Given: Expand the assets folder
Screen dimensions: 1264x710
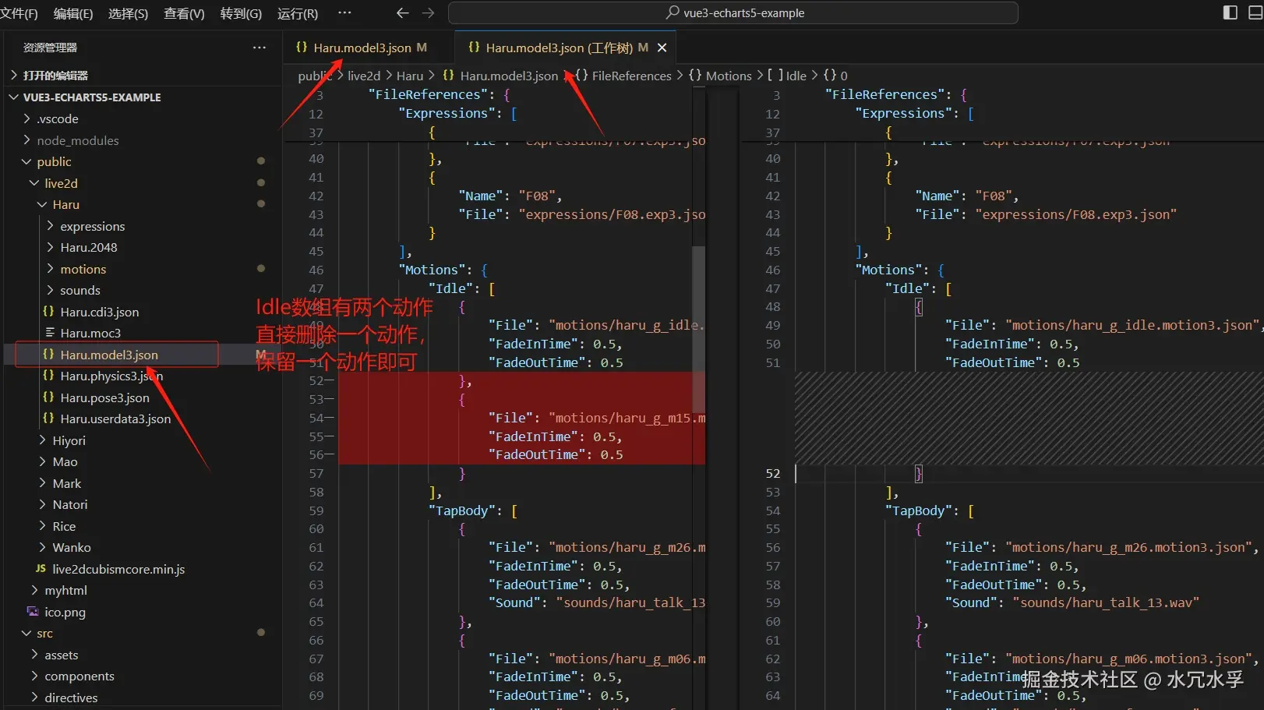Looking at the screenshot, I should click(35, 655).
